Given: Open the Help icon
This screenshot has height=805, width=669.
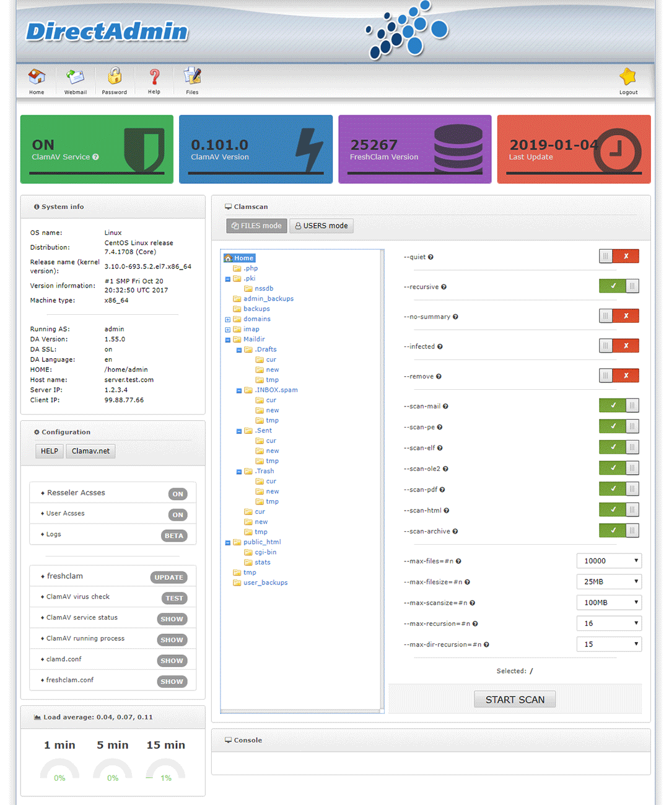Looking at the screenshot, I should pyautogui.click(x=154, y=79).
